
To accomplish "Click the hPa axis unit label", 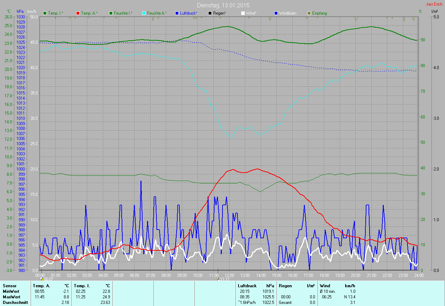I will click(x=20, y=11).
